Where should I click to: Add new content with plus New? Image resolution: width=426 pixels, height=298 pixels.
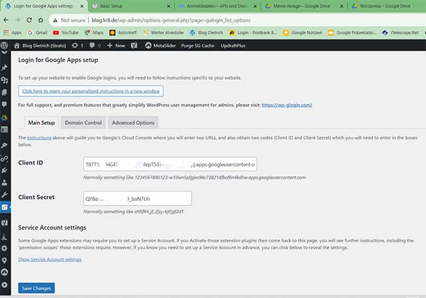[116, 46]
